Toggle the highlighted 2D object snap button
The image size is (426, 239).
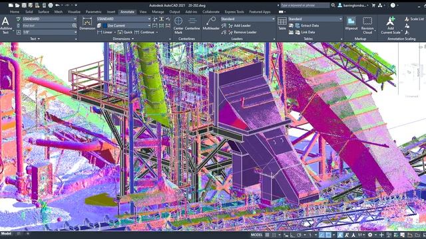click(328, 235)
